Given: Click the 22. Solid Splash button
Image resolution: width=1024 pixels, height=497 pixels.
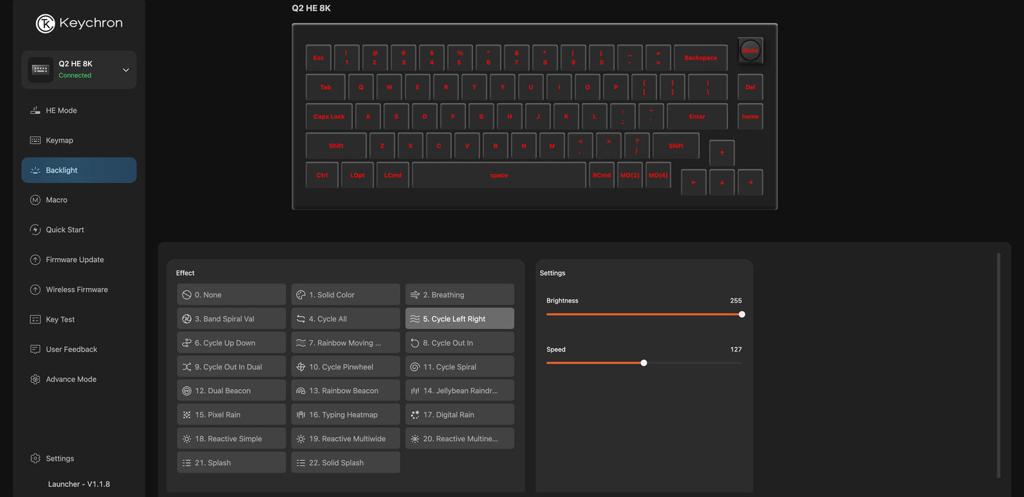Looking at the screenshot, I should click(345, 463).
